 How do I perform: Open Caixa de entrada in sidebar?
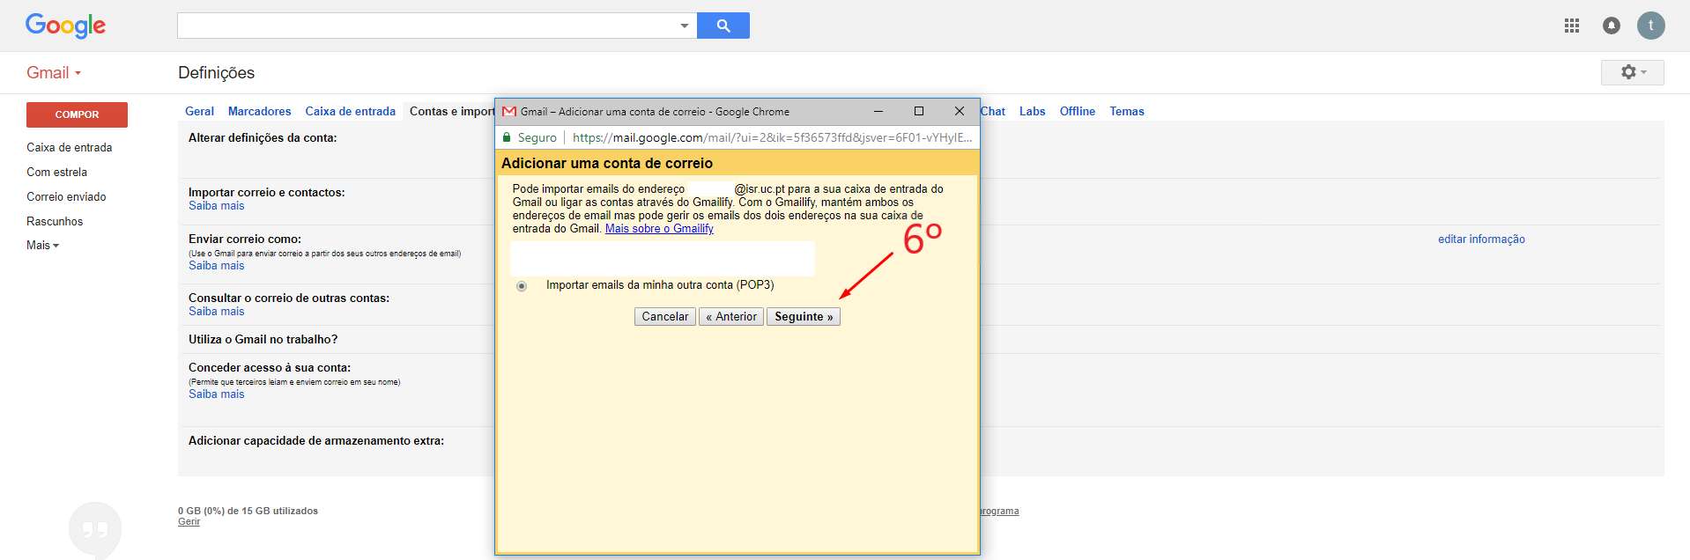click(69, 148)
